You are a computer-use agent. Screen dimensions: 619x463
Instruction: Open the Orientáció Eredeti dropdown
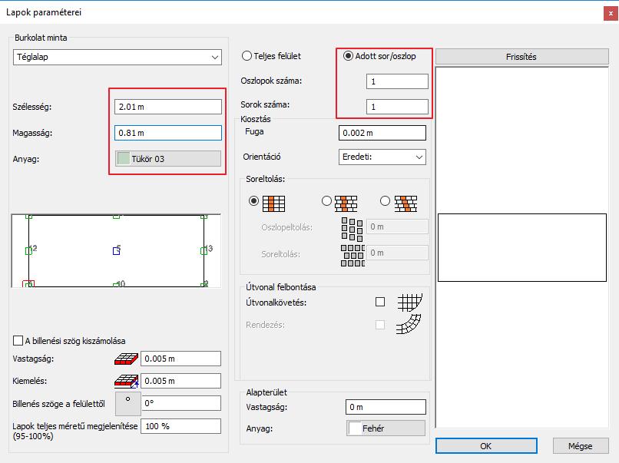[382, 157]
